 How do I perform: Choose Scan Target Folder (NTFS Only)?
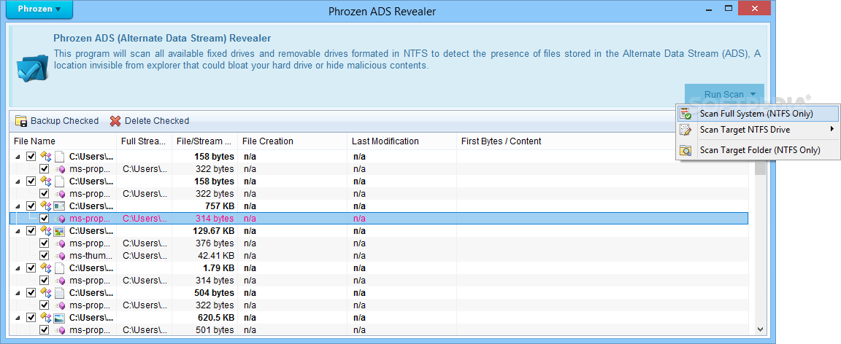(758, 150)
